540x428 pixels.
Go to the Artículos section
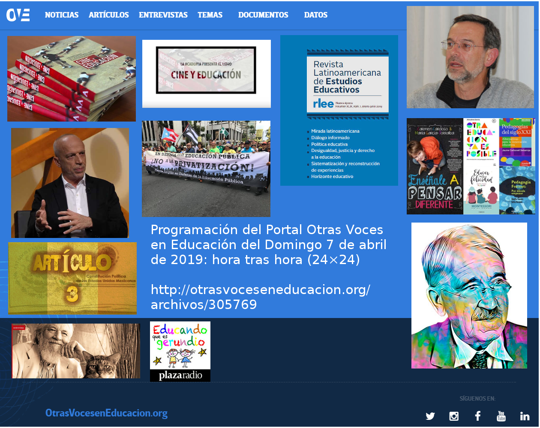pyautogui.click(x=109, y=15)
